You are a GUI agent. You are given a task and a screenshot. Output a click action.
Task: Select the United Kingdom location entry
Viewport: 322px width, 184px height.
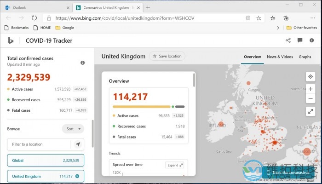[x=46, y=176]
